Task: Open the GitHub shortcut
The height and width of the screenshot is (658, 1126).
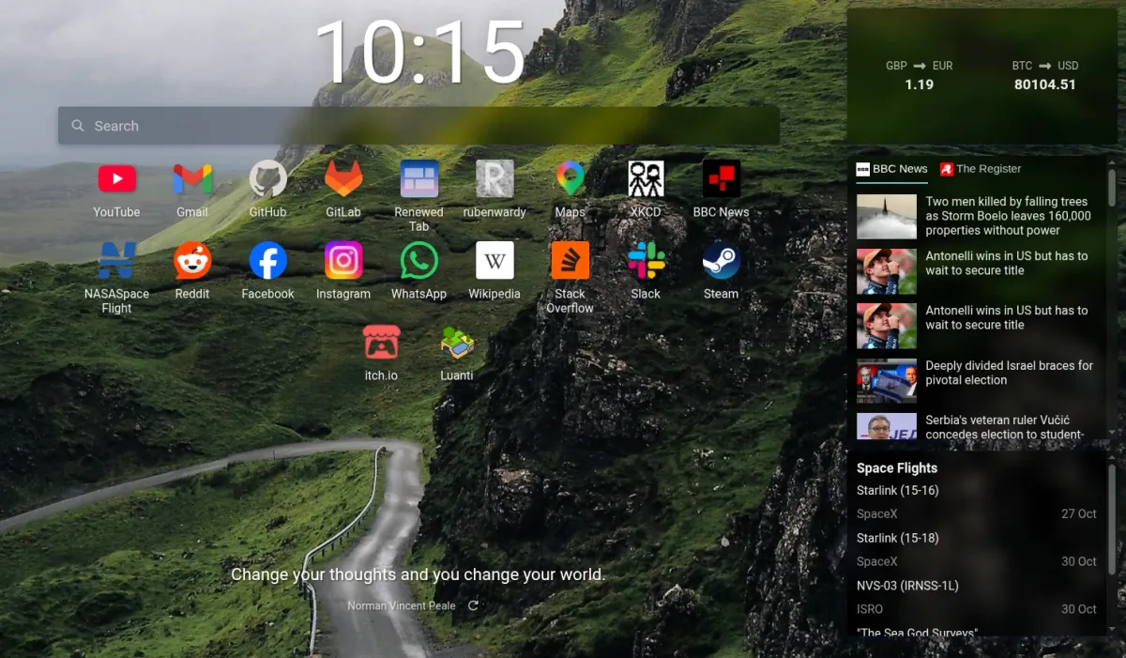Action: tap(267, 189)
